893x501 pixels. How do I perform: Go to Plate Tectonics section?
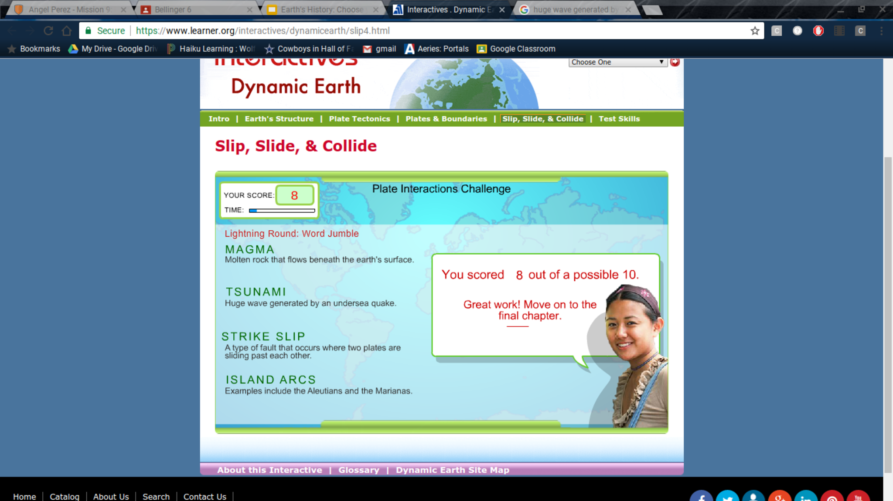(359, 119)
